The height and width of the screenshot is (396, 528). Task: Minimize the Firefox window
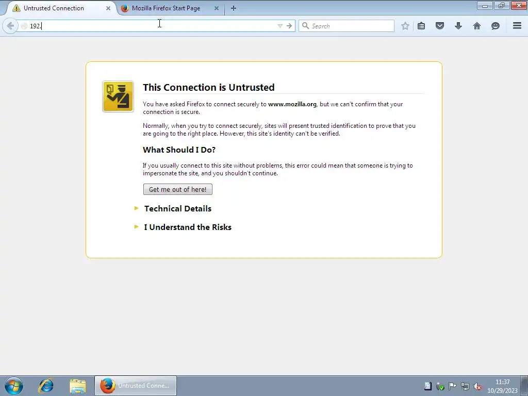(485, 5)
